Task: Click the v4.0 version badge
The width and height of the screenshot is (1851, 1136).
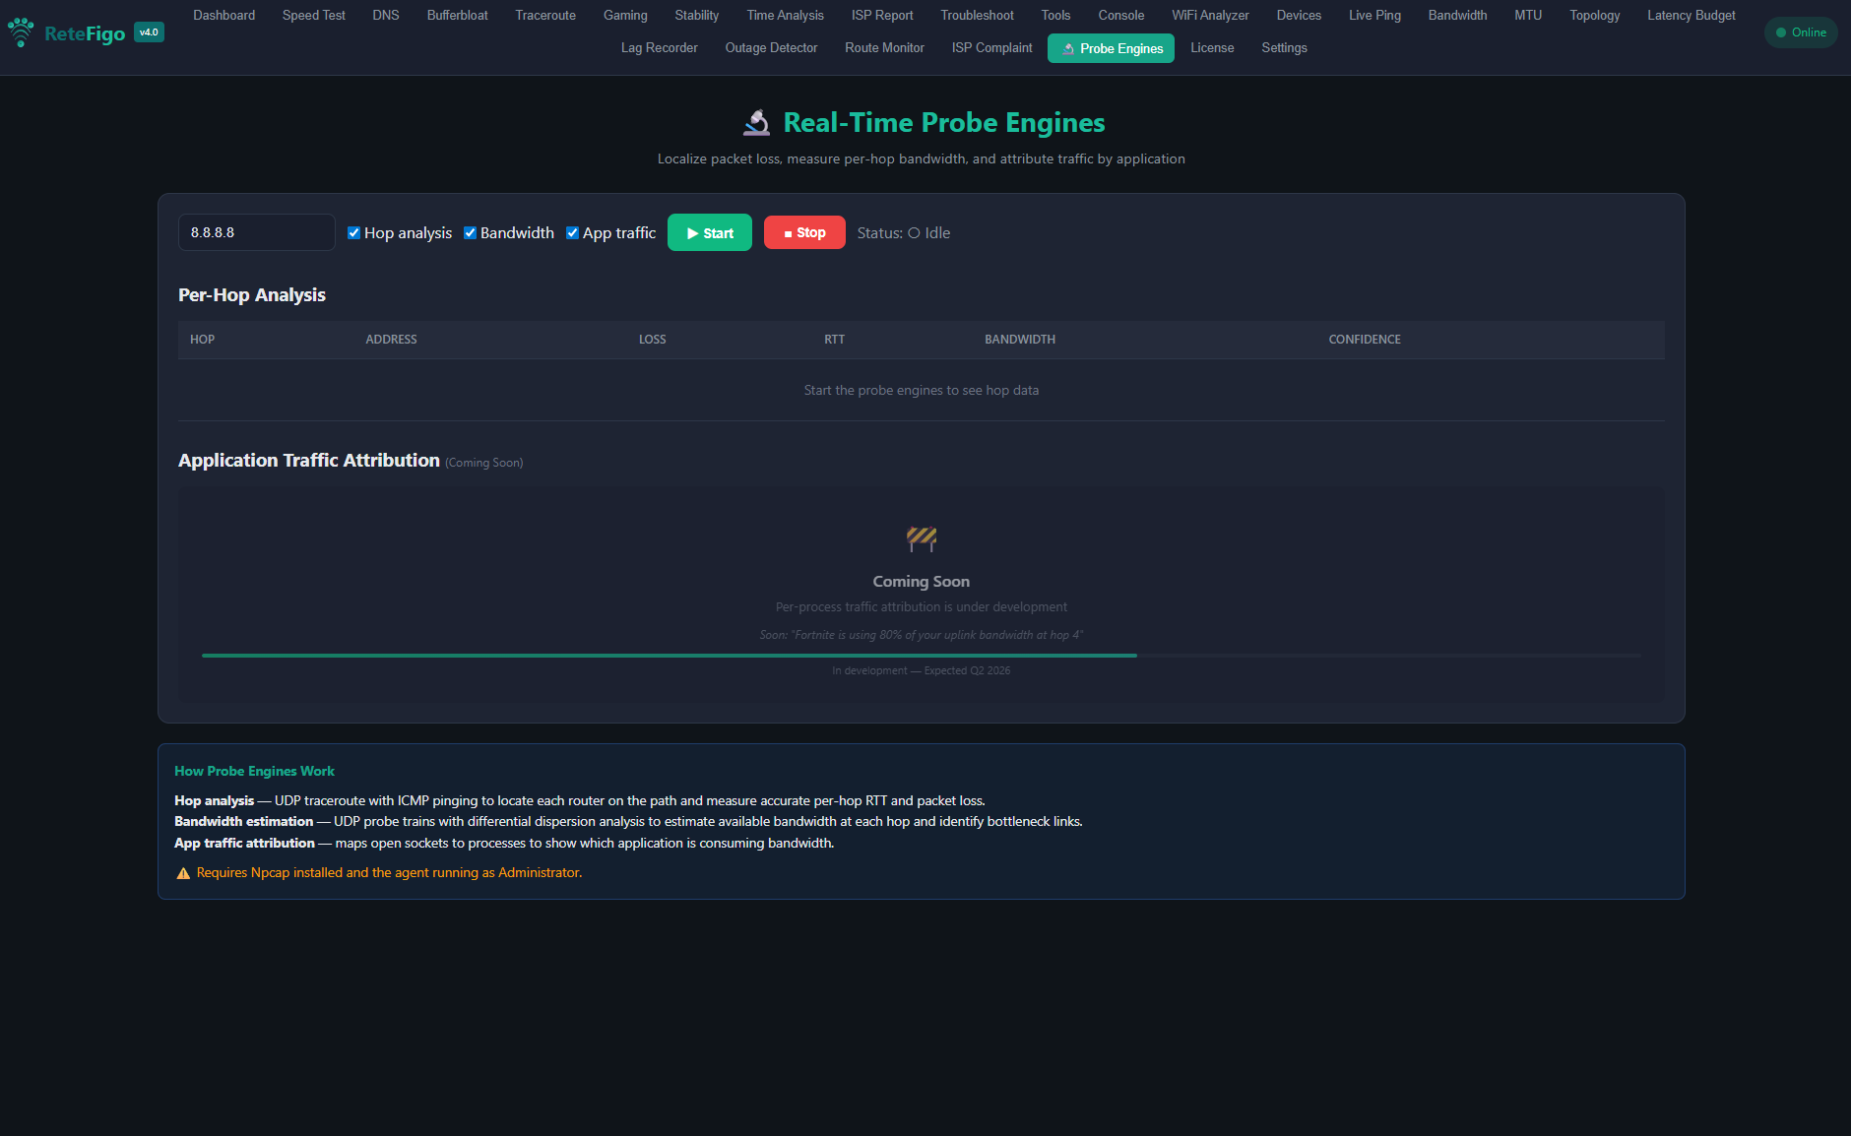Action: pos(149,32)
